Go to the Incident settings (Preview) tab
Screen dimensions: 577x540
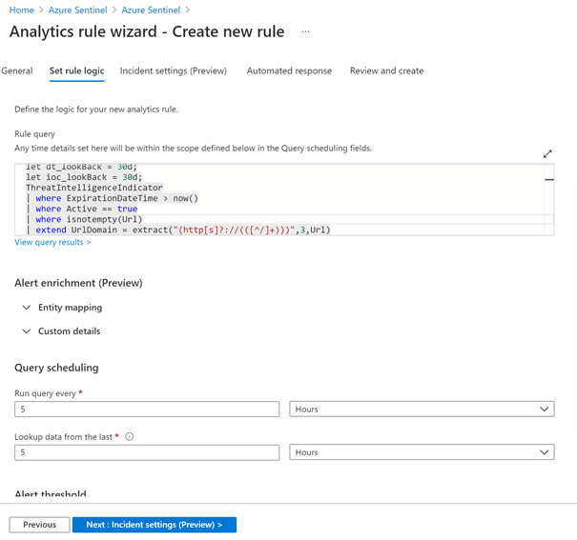pyautogui.click(x=174, y=71)
